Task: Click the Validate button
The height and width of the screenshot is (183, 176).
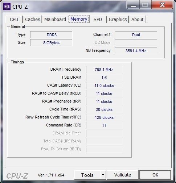Action: [x=123, y=175]
